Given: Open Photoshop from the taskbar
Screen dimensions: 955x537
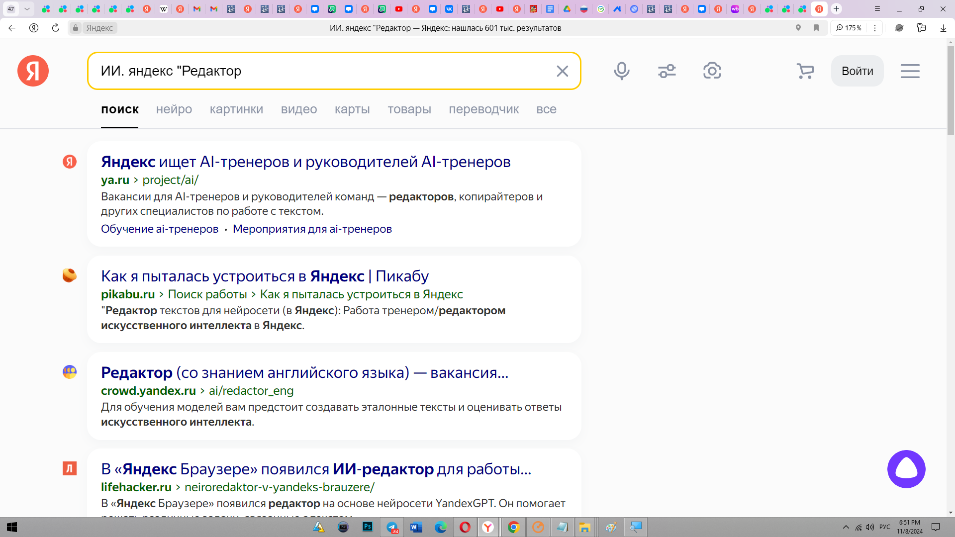Looking at the screenshot, I should coord(368,527).
